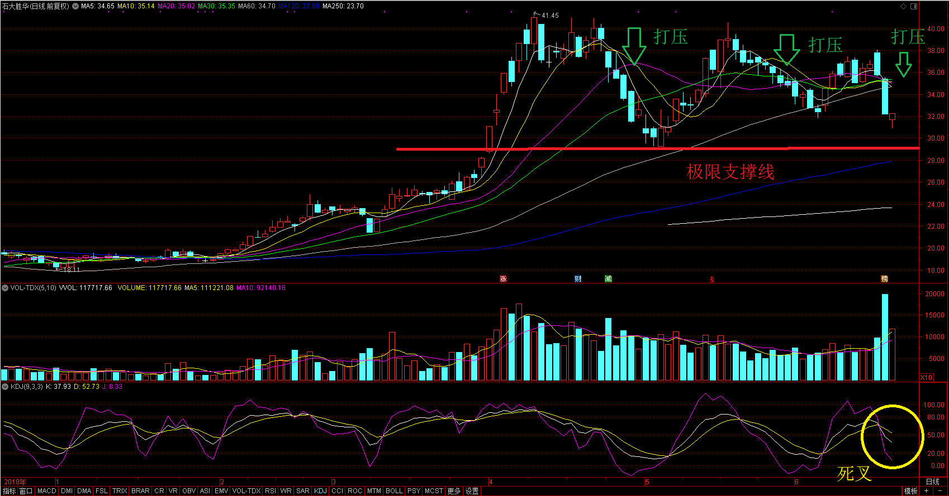949x496 pixels.
Task: Expand the 石大胜华 chart title dropdown arrow
Action: (x=75, y=6)
